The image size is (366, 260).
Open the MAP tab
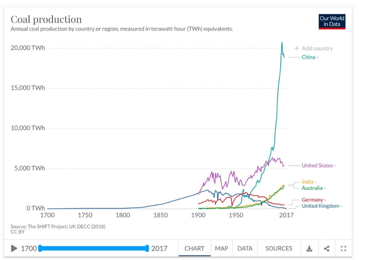[x=222, y=249]
